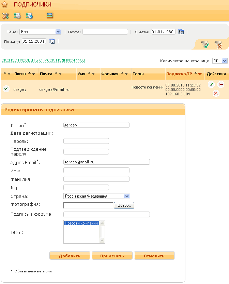Click the picture icon in the toolbar
The width and height of the screenshot is (229, 284).
[50, 15]
